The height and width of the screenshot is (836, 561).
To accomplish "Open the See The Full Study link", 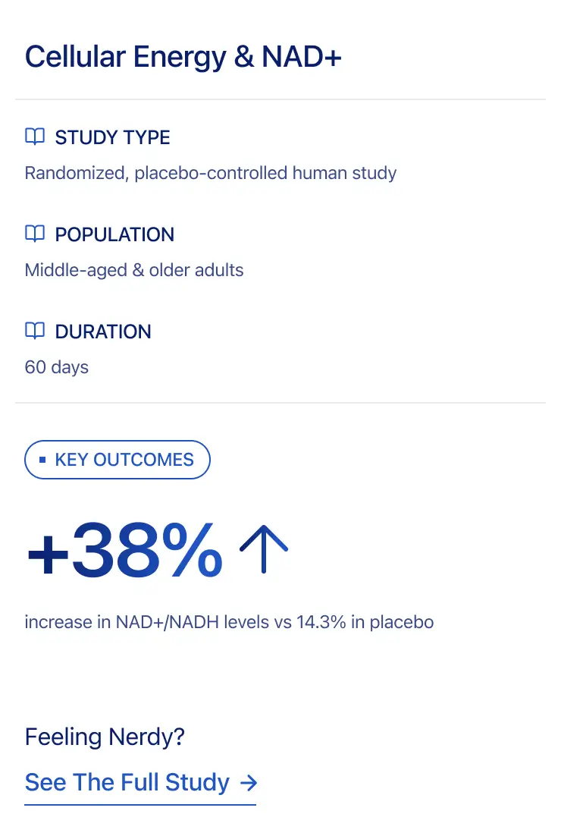I will (x=127, y=782).
